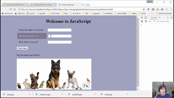Screen dimensions: 174x98
Task: Expand options for goldfish.jpg download
Action: (95, 94)
